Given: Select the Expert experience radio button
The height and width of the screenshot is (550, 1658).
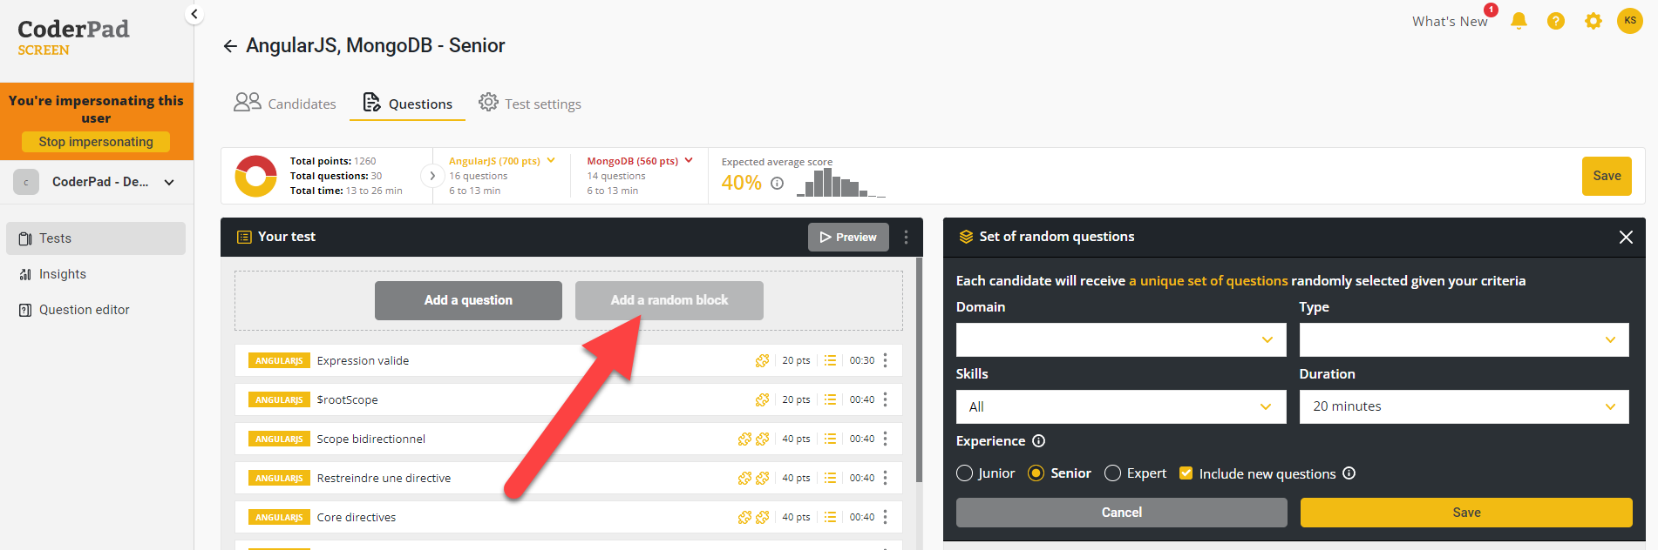Looking at the screenshot, I should (1113, 473).
